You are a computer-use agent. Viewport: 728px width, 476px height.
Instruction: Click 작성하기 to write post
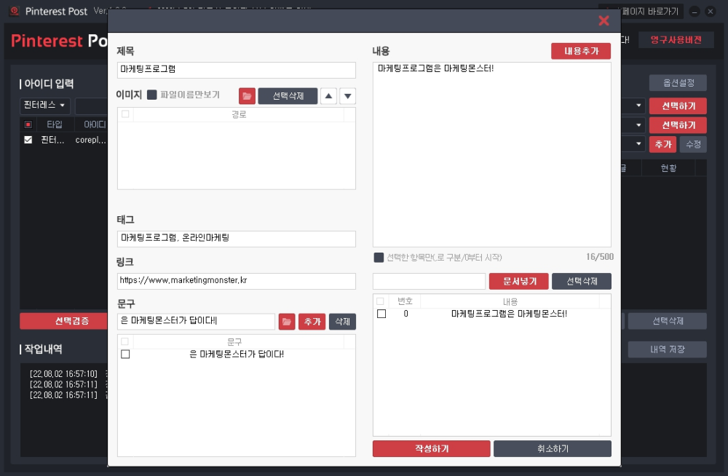pyautogui.click(x=431, y=448)
